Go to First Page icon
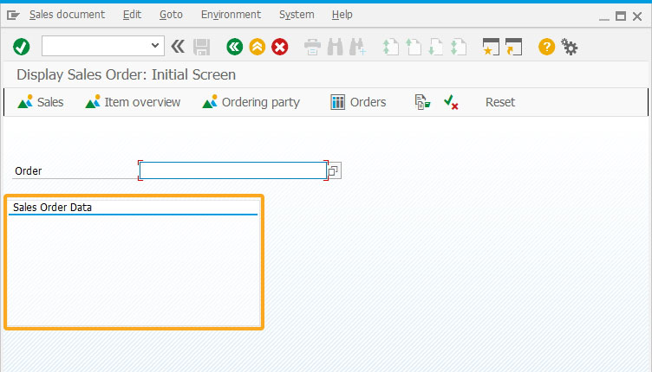The image size is (652, 372). pyautogui.click(x=390, y=47)
